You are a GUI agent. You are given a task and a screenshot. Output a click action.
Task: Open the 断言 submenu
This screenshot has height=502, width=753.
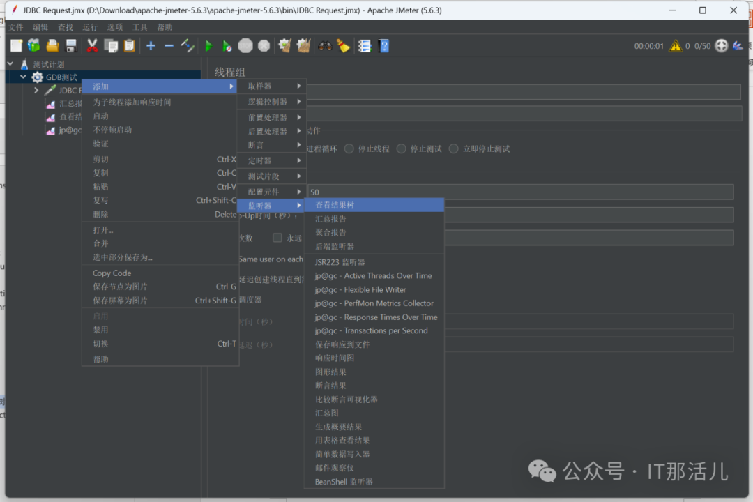[x=272, y=145]
